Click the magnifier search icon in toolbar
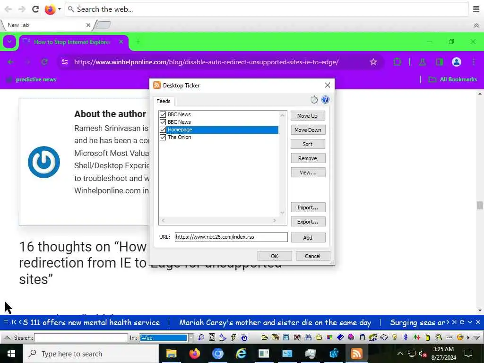The image size is (484, 363). coord(201,337)
